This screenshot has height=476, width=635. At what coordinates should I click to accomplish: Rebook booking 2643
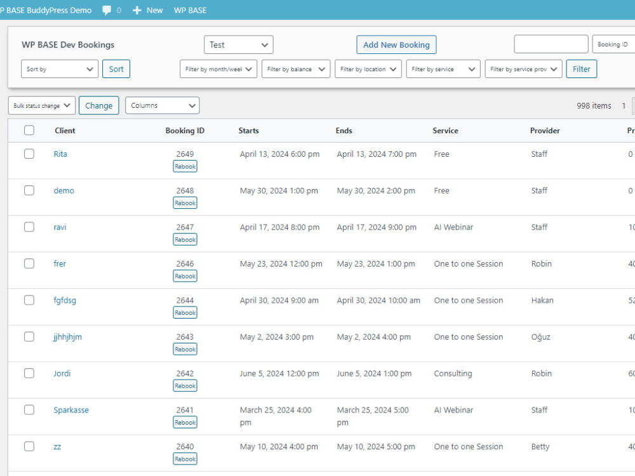point(185,349)
